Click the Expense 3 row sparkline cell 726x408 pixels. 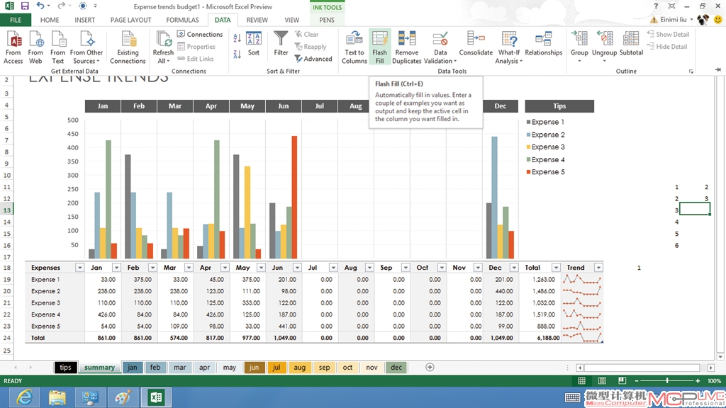coord(582,303)
